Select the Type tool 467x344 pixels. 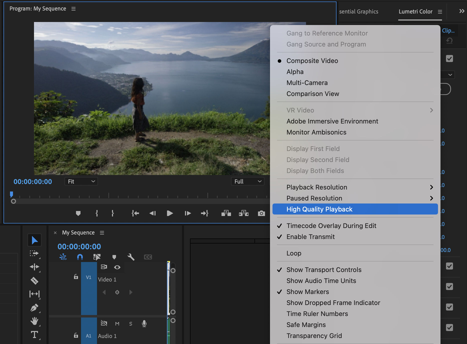(x=34, y=334)
